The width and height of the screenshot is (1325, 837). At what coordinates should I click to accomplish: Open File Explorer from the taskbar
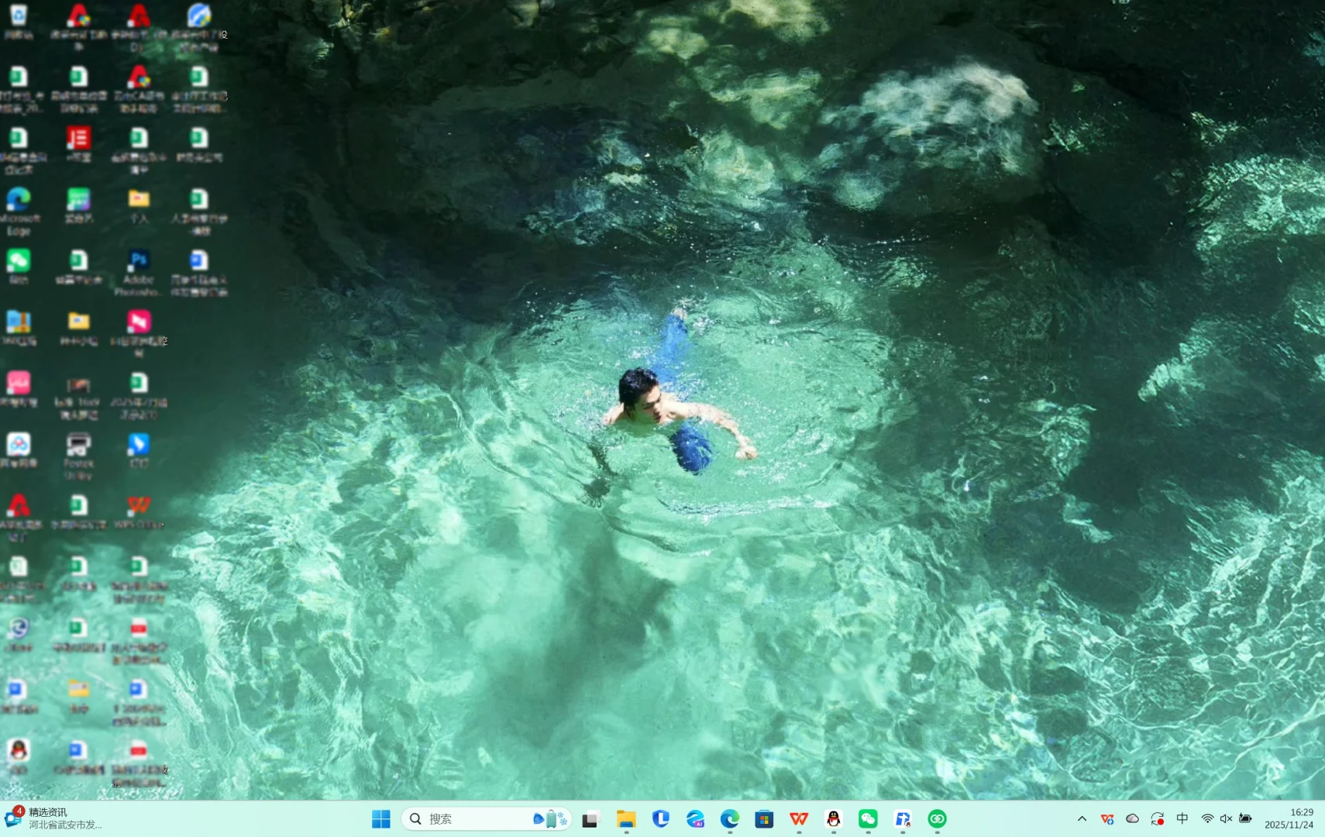click(626, 819)
